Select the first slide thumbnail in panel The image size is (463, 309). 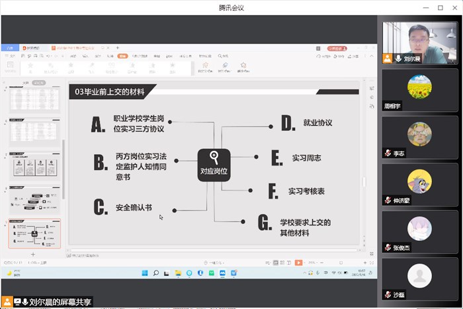[x=34, y=99]
